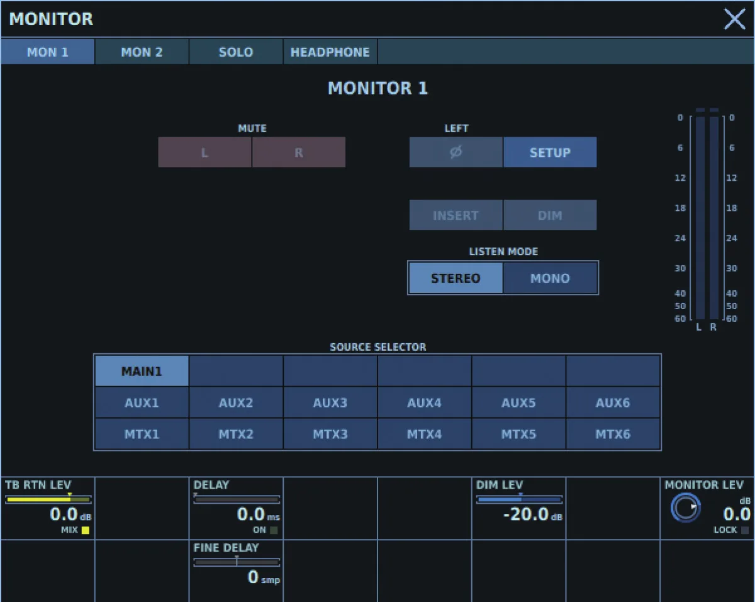Click the TB RTN level value 0.0 dB
The image size is (755, 602).
70,514
